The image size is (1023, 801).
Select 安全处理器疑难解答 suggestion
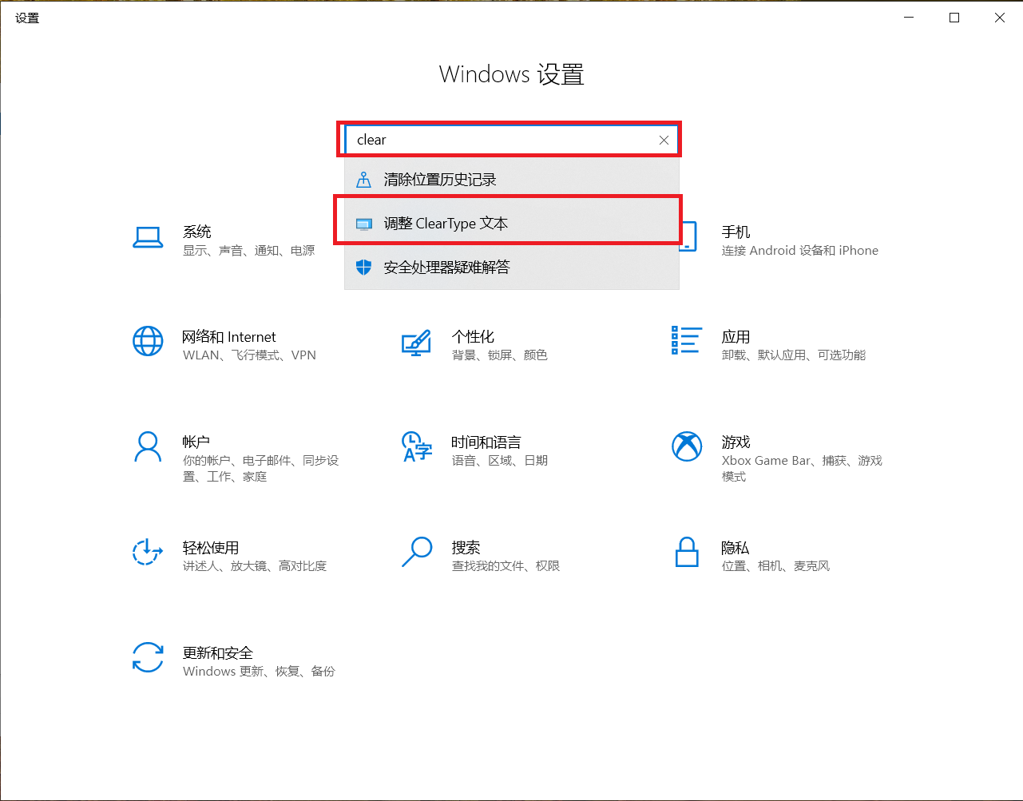(512, 268)
